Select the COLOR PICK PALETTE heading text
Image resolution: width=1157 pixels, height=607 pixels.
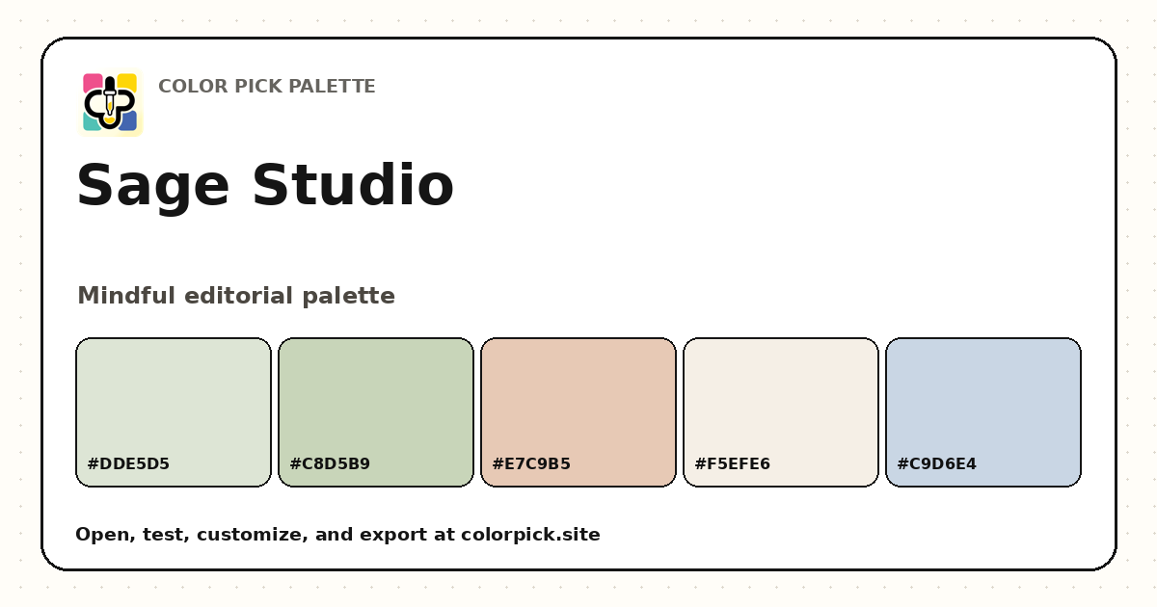[x=267, y=87]
